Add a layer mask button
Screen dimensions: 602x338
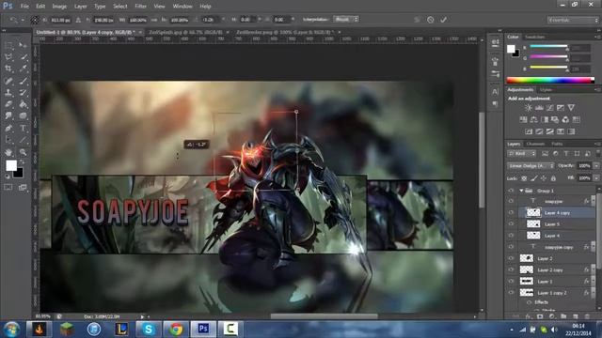(540, 316)
